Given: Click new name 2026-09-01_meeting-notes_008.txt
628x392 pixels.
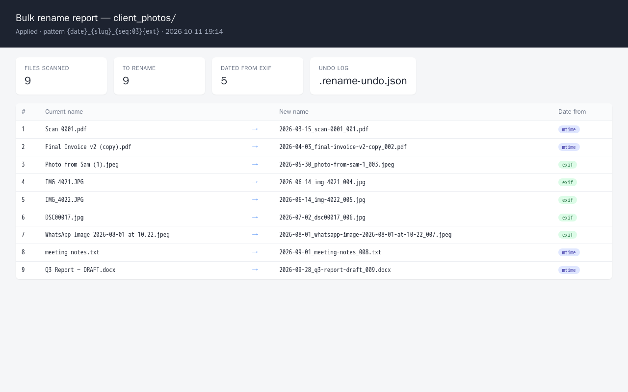Looking at the screenshot, I should [330, 252].
